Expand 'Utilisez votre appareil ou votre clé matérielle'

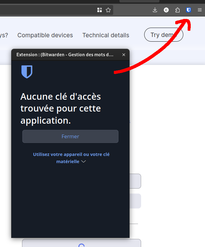click(x=71, y=158)
